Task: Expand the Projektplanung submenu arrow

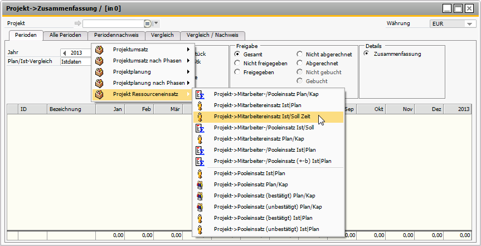Action: coord(188,72)
